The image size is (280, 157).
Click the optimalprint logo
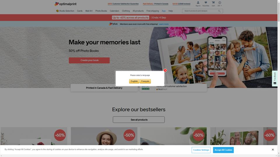point(65,4)
